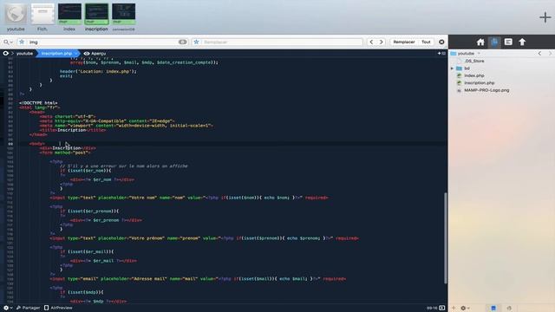555x312 pixels.
Task: Select youtube in the path bar
Action: pos(24,54)
